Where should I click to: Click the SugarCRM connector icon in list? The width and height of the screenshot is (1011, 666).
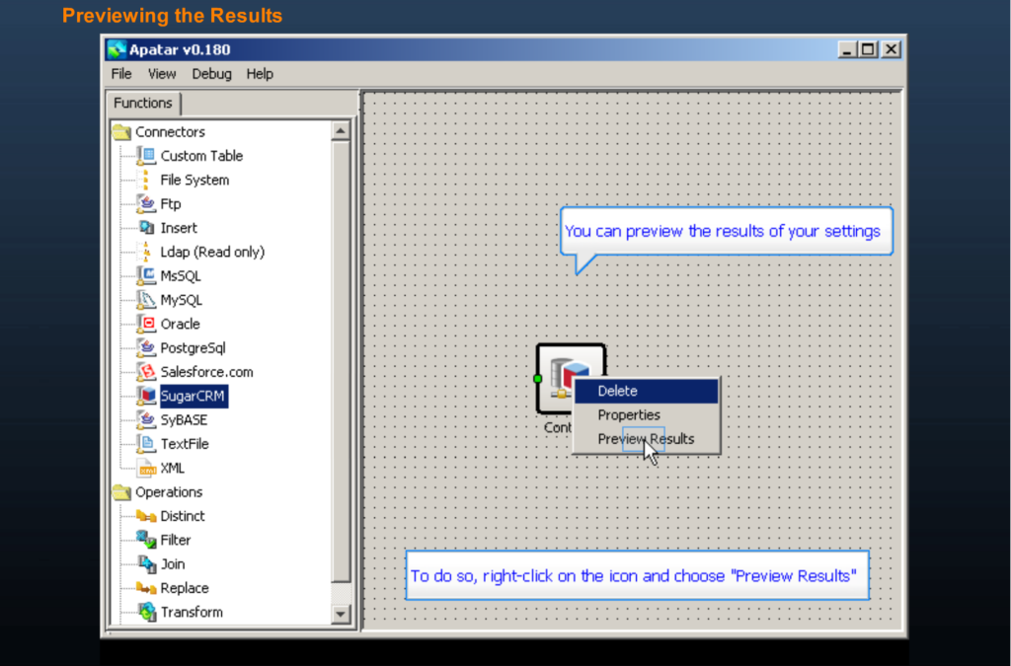click(x=147, y=396)
